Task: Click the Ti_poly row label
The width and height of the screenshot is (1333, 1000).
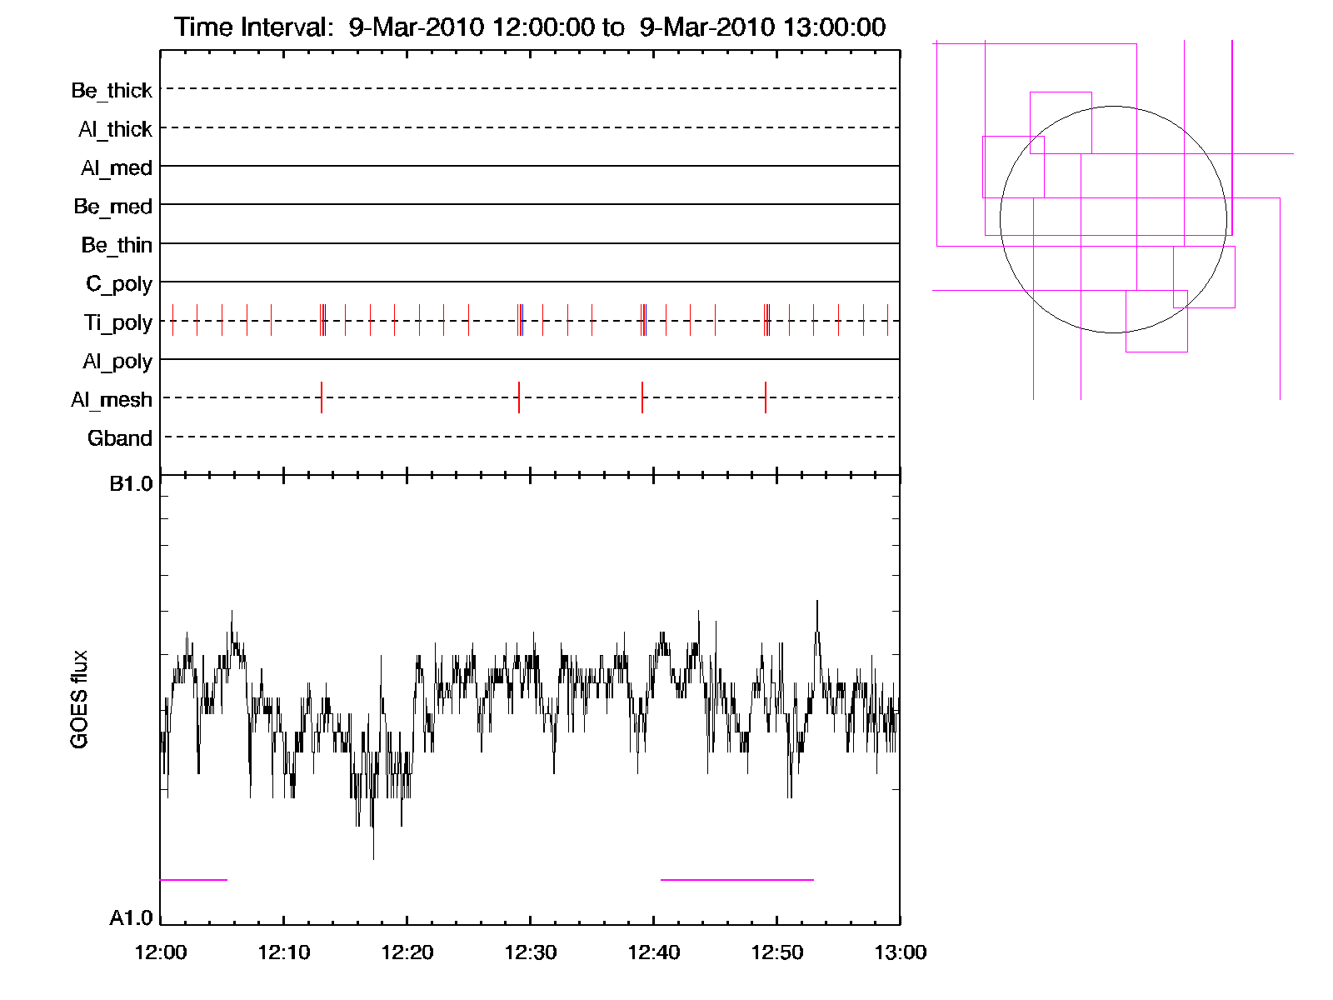Action: click(x=117, y=322)
